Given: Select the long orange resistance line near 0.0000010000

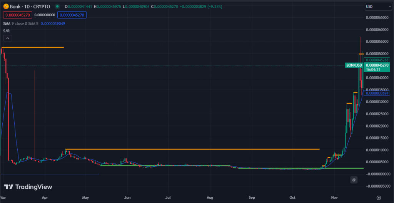Looking at the screenshot, I should point(192,149).
